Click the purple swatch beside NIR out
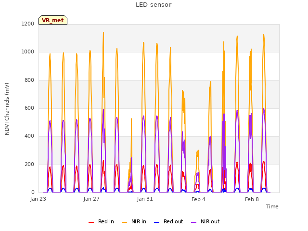 point(193,222)
